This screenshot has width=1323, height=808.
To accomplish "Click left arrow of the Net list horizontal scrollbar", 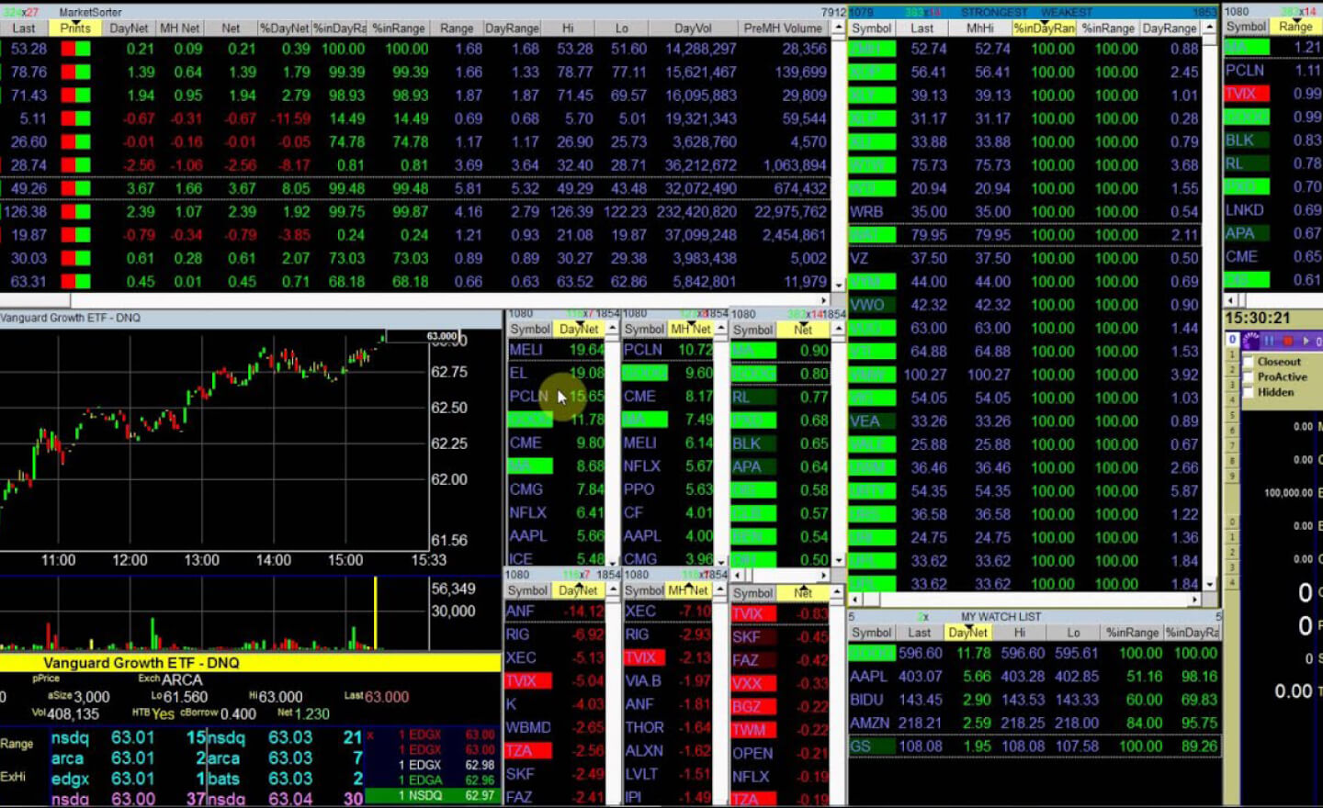I will pos(738,575).
